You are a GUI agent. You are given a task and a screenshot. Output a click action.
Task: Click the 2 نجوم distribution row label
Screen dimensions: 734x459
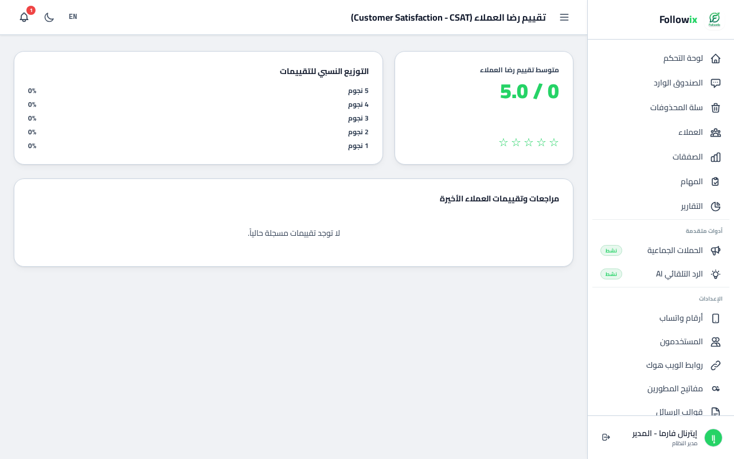(358, 132)
